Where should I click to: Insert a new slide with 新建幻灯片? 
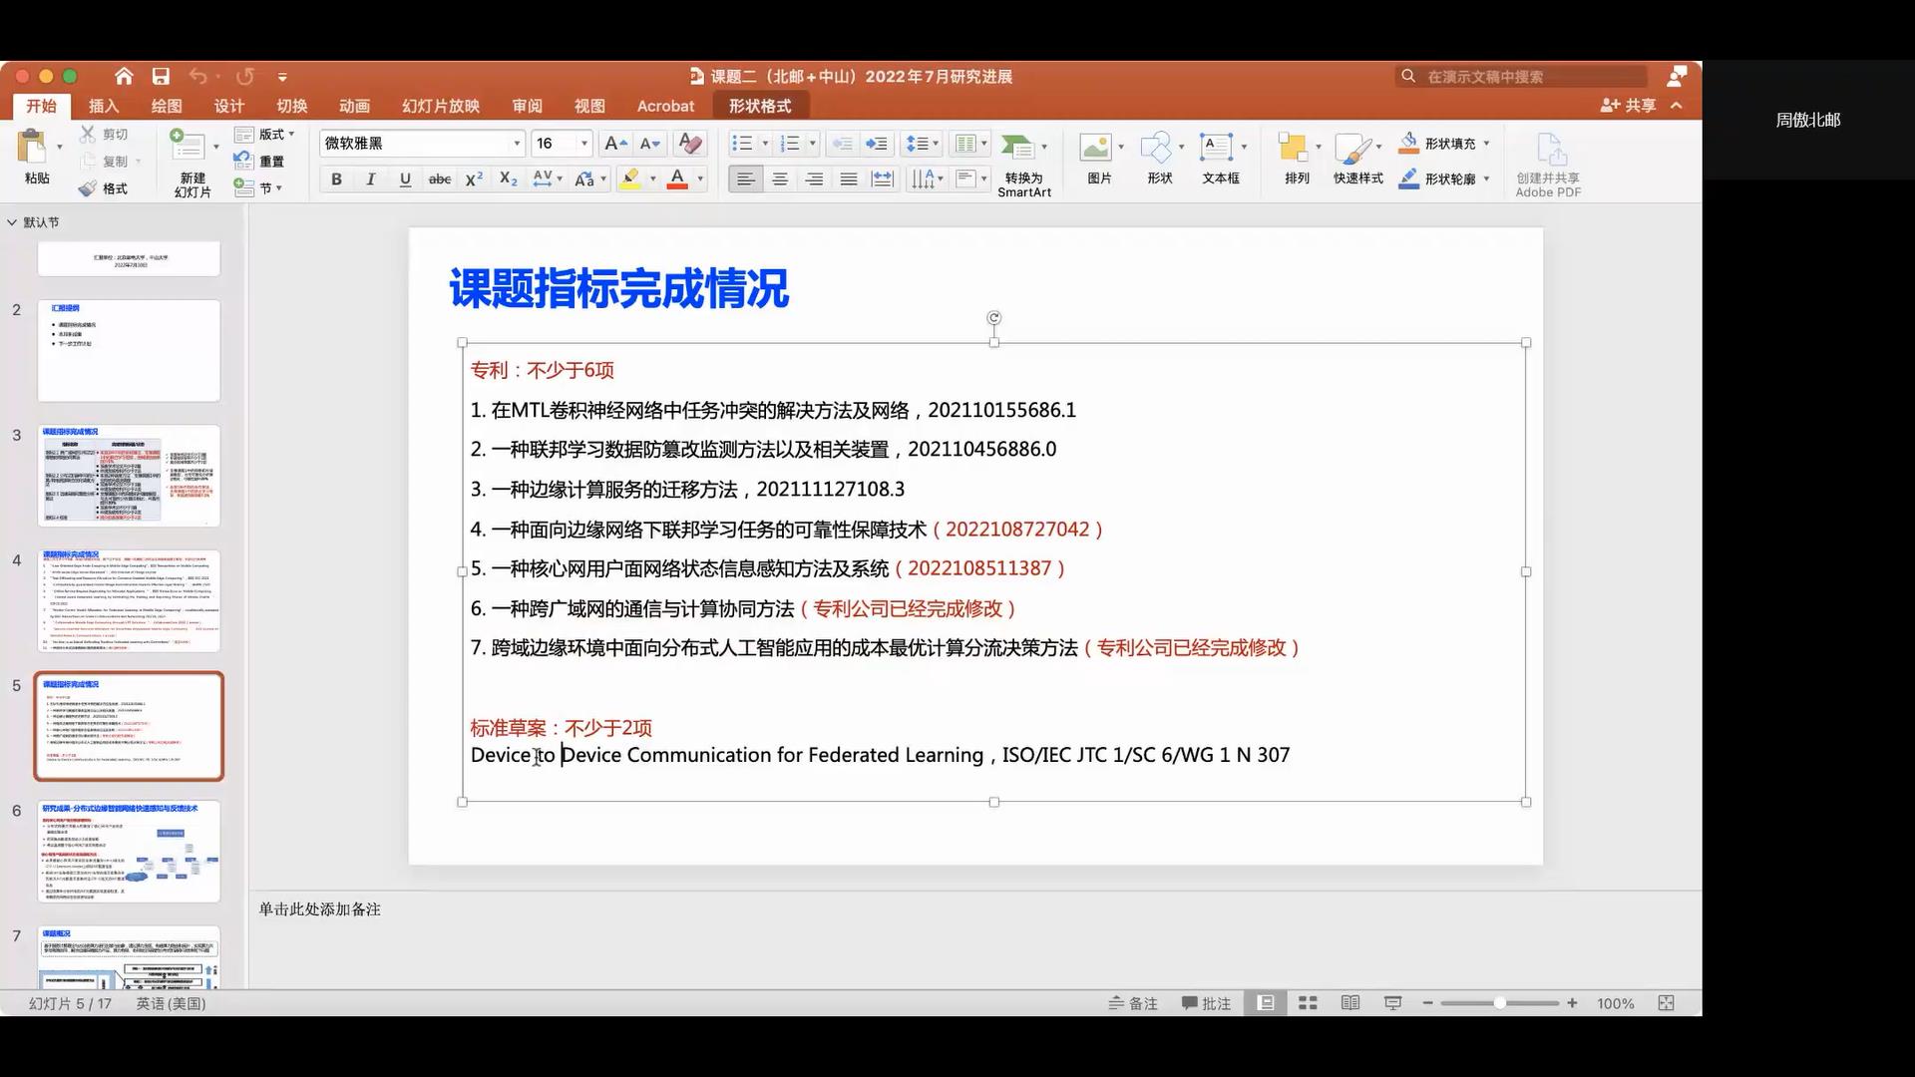click(x=191, y=162)
